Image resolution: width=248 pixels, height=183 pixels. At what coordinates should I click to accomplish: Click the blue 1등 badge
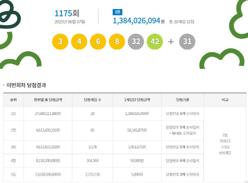pos(117,12)
